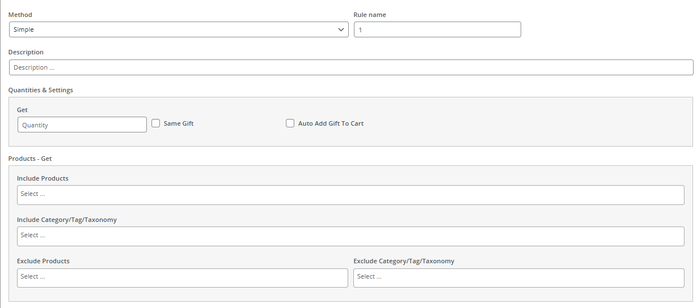This screenshot has height=308, width=697.
Task: Tick the Auto Add Gift To Cart checkbox
Action: tap(290, 123)
